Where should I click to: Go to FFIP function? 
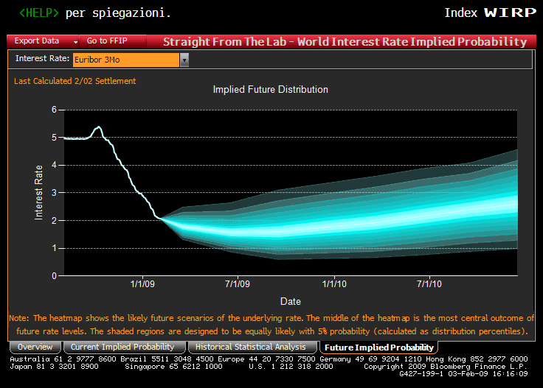(113, 41)
